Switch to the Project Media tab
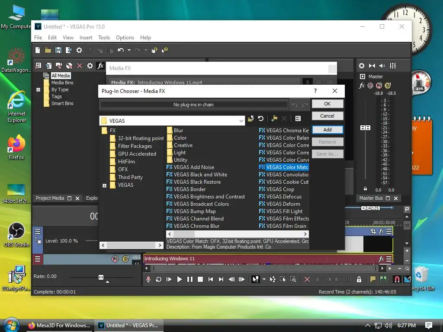This screenshot has width=443, height=332. pyautogui.click(x=50, y=198)
